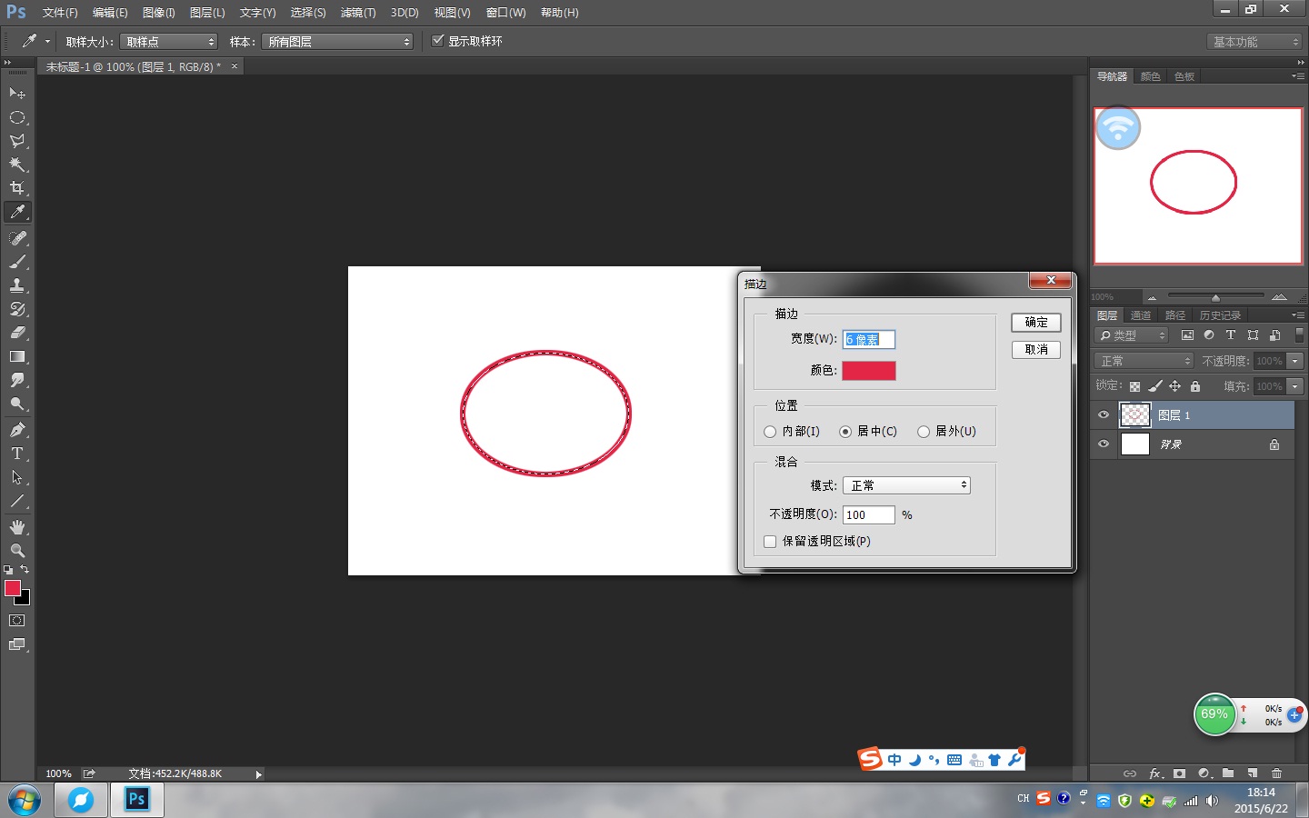Viewport: 1309px width, 818px height.
Task: Open the 取样大小 dropdown
Action: coord(169,42)
